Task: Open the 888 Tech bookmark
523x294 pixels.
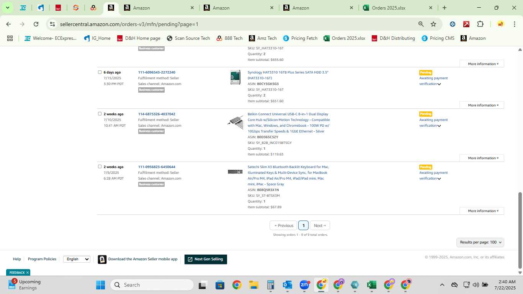Action: [230, 38]
